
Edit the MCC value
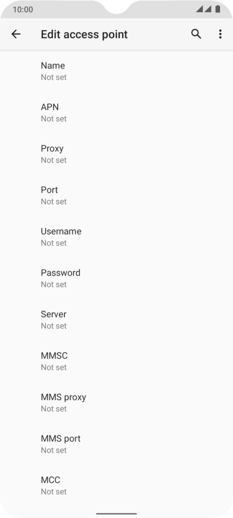click(x=116, y=486)
